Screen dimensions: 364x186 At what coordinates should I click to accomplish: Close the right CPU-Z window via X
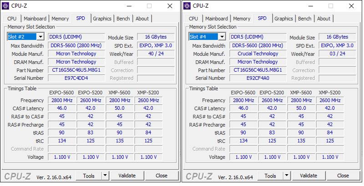[x=351, y=6]
